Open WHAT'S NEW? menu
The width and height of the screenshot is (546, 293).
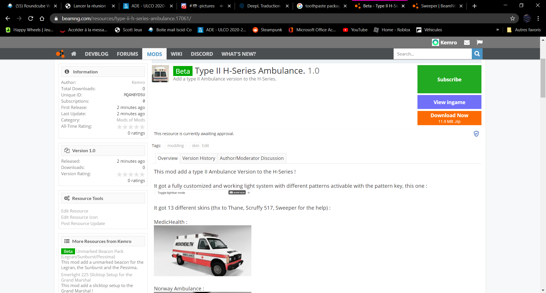[x=239, y=54]
